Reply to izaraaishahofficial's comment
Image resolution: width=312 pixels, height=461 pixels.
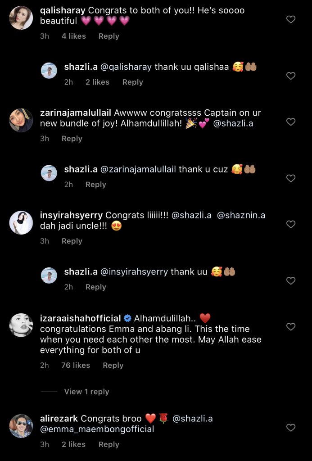click(x=113, y=365)
